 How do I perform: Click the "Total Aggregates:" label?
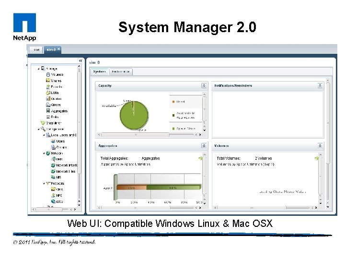[x=114, y=158]
